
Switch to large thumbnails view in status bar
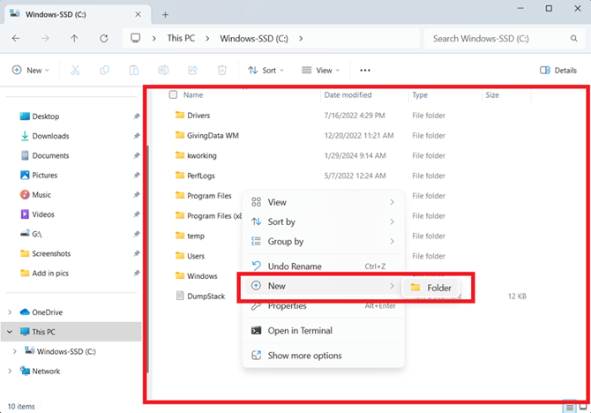[x=581, y=407]
